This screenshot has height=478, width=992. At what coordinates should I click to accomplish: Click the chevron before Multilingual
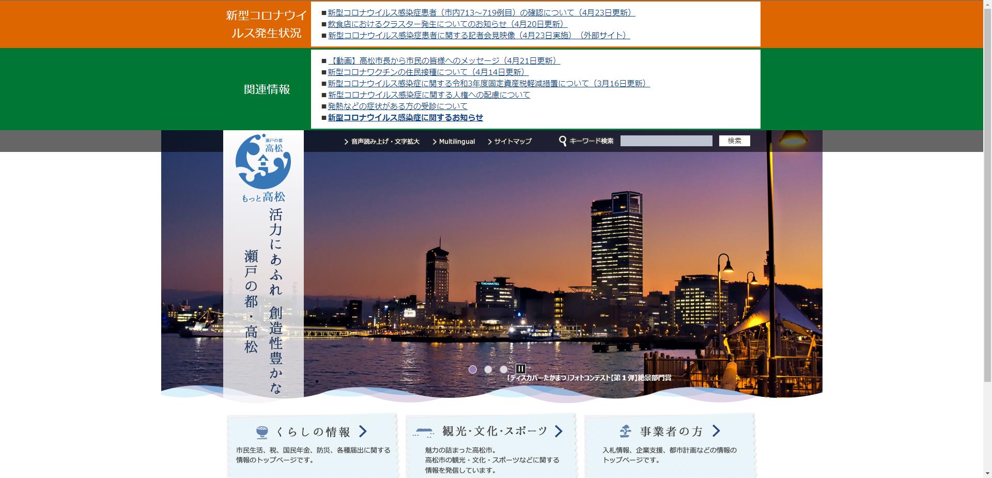coord(435,141)
